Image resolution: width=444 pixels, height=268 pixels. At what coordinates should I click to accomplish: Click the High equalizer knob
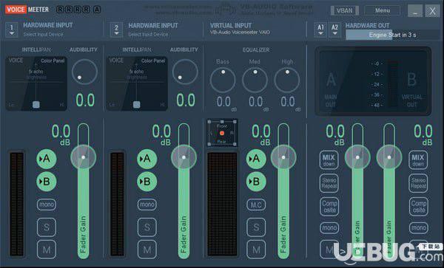click(x=287, y=80)
